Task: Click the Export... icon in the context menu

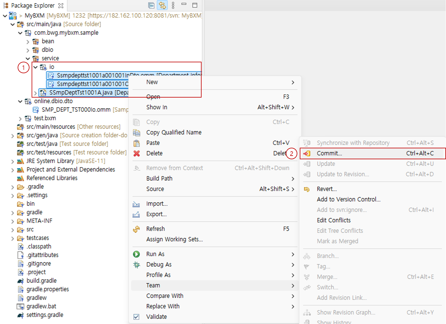Action: 137,215
